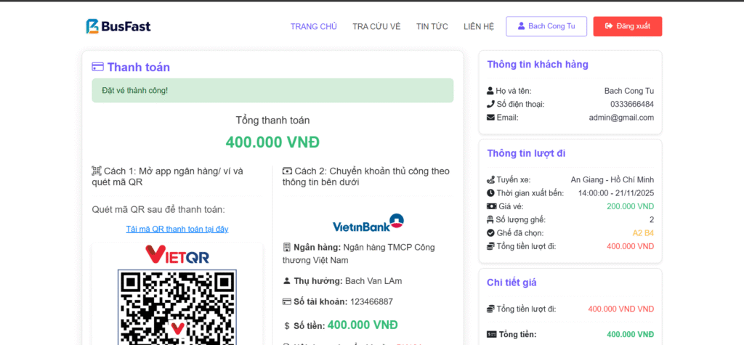Click the user icon in account button

[x=521, y=26]
